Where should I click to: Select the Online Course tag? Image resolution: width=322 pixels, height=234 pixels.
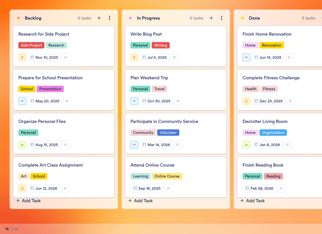[x=167, y=176]
